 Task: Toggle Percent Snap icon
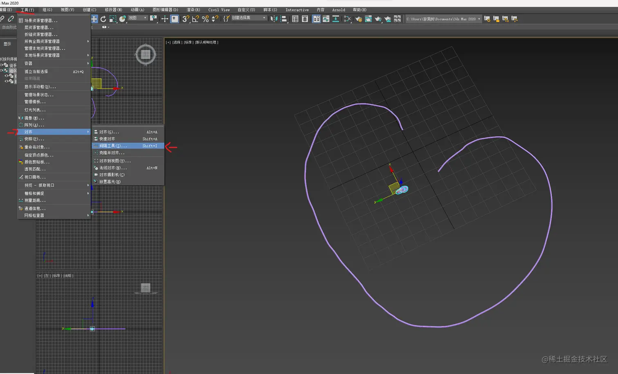point(205,19)
